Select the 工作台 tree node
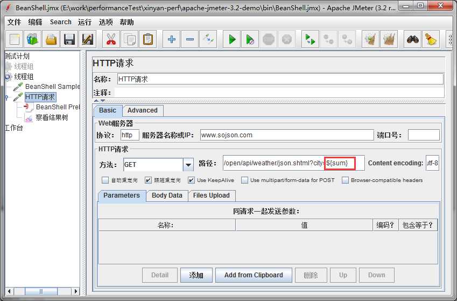 13,128
